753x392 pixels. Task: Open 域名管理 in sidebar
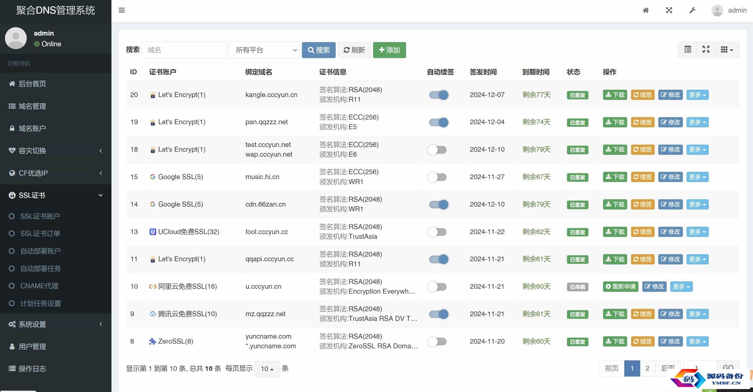(x=56, y=106)
